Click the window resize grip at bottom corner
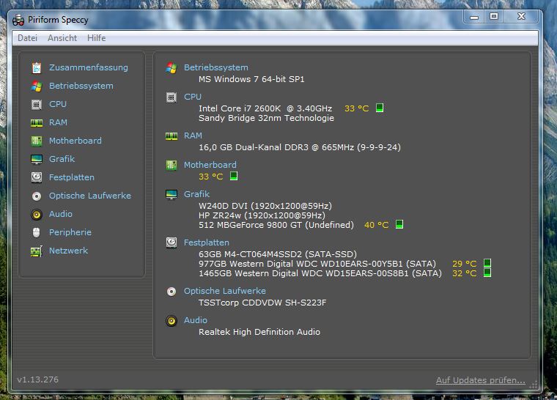557x400 pixels. (x=534, y=385)
